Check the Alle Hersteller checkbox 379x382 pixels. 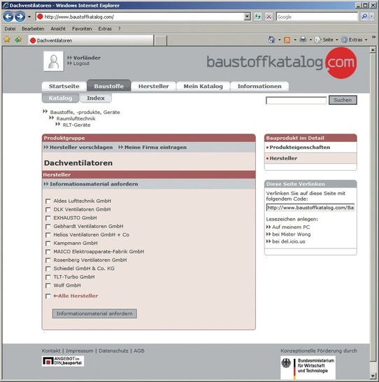coord(48,296)
